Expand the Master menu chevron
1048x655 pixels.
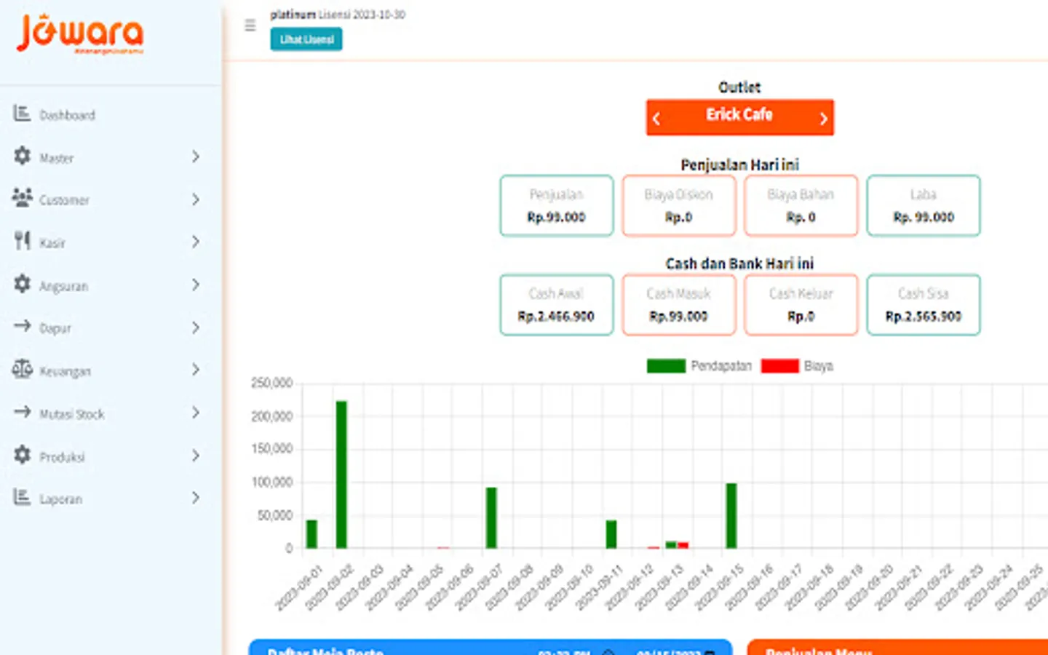195,156
